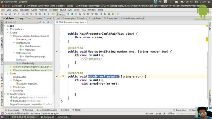Select MainActivity in project tree
Viewport: 212px width, 119px height.
point(28,63)
